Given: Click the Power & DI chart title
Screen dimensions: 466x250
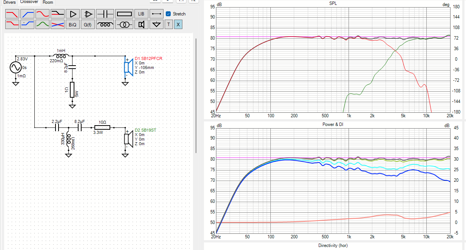Looking at the screenshot, I should click(333, 124).
